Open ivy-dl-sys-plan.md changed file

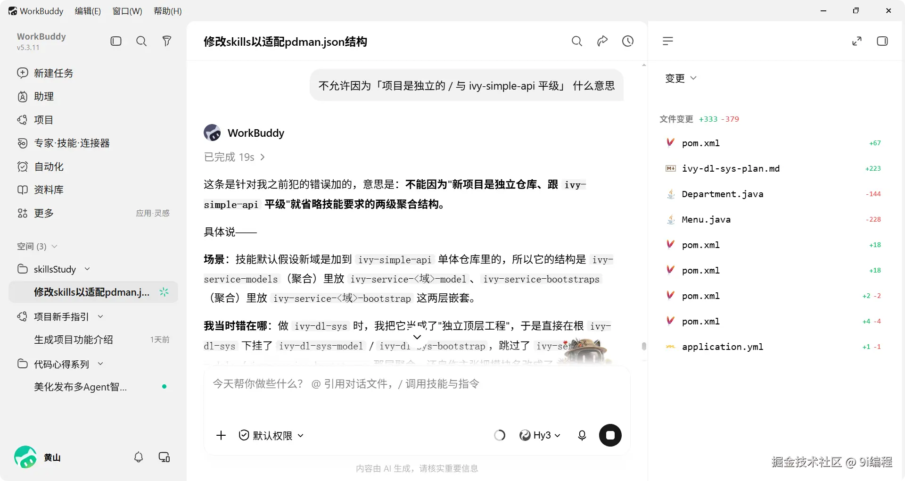click(773, 168)
